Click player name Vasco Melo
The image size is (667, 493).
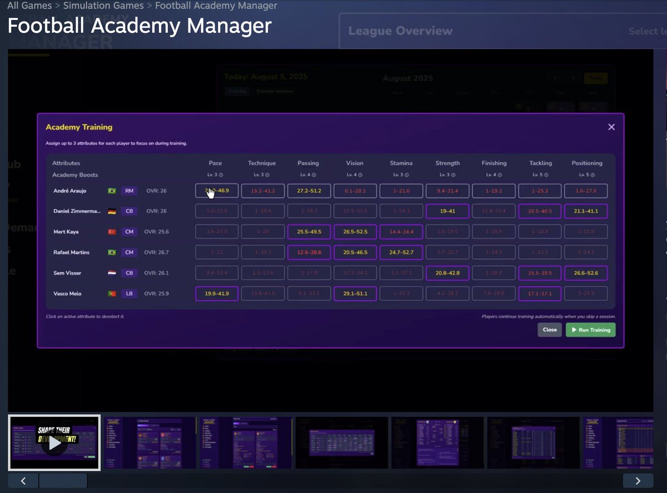[67, 294]
